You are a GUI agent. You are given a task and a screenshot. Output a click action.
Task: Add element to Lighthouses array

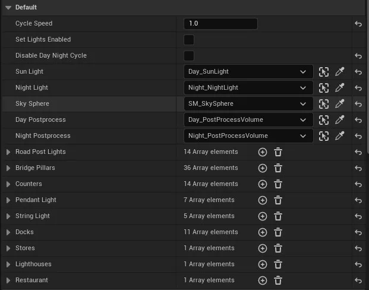[x=263, y=264]
